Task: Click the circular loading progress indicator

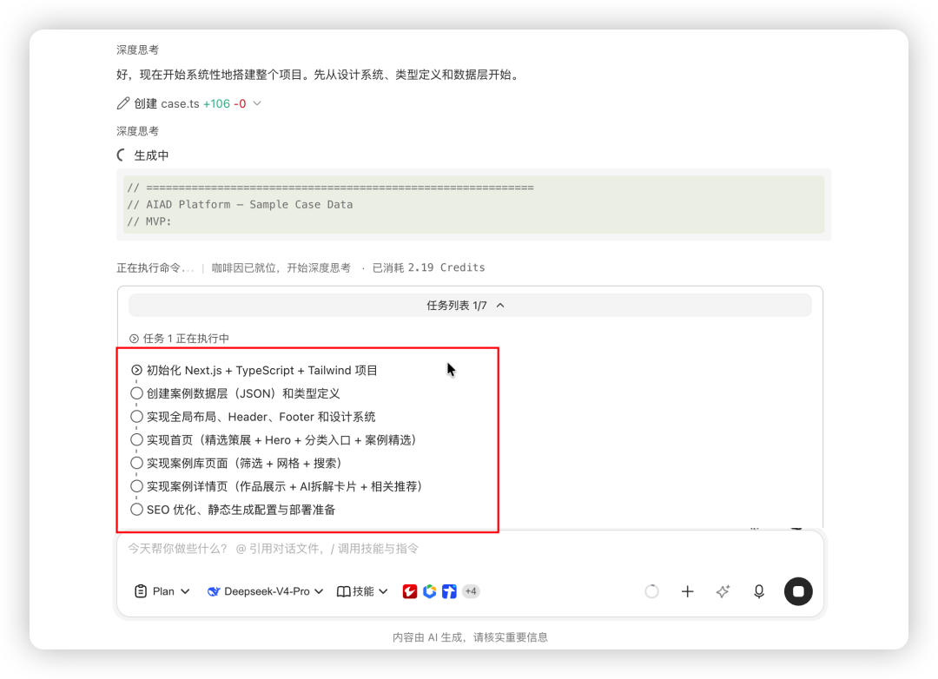Action: point(651,591)
